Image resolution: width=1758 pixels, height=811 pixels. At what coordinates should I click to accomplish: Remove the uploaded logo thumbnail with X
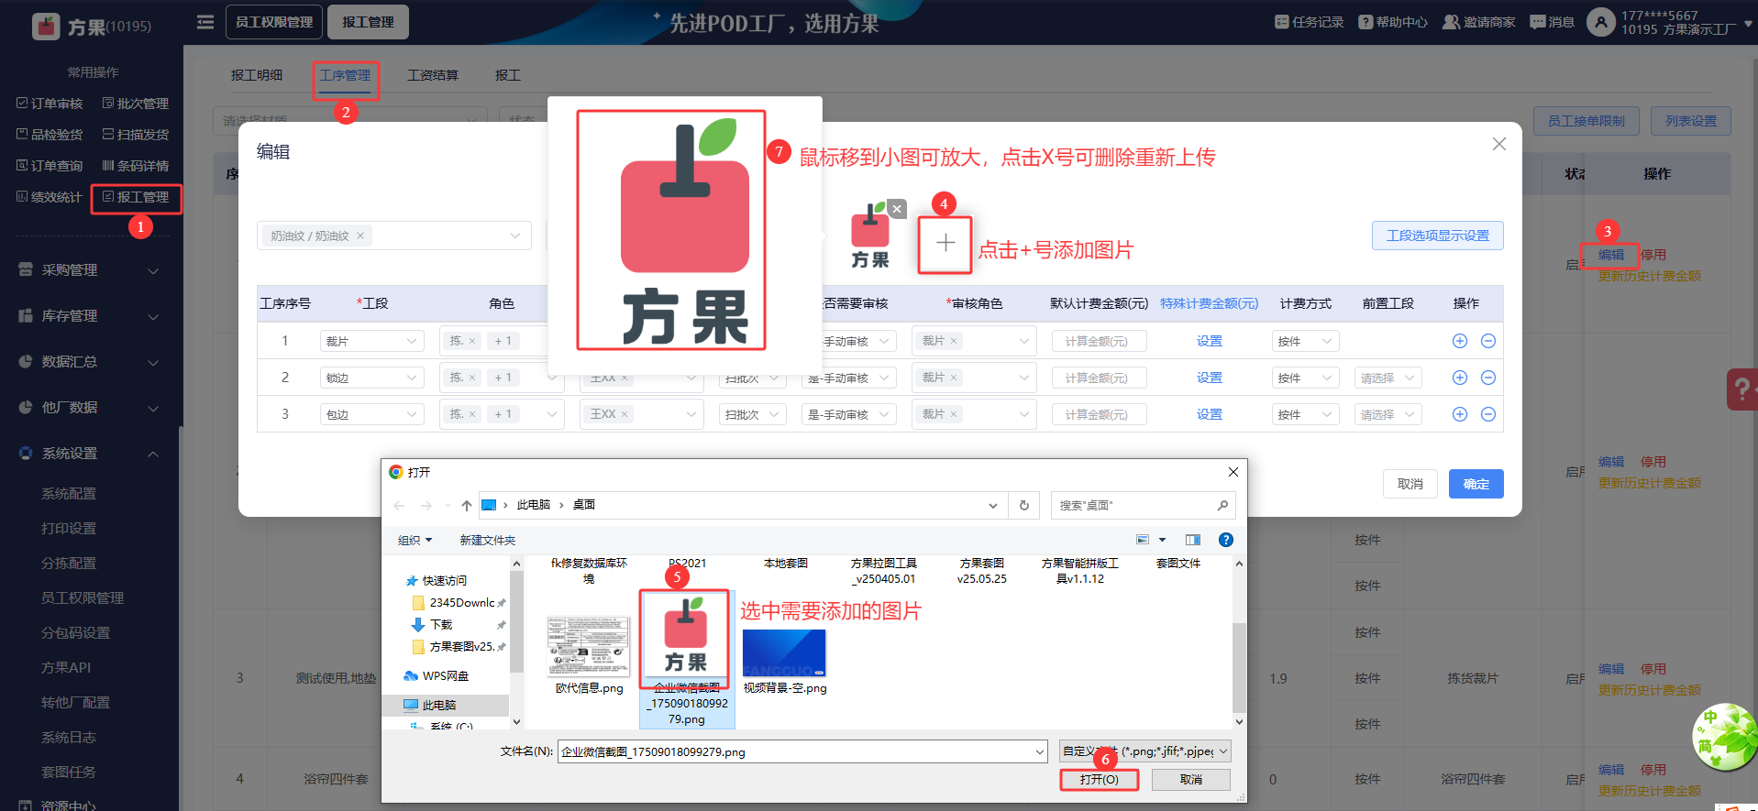[897, 209]
